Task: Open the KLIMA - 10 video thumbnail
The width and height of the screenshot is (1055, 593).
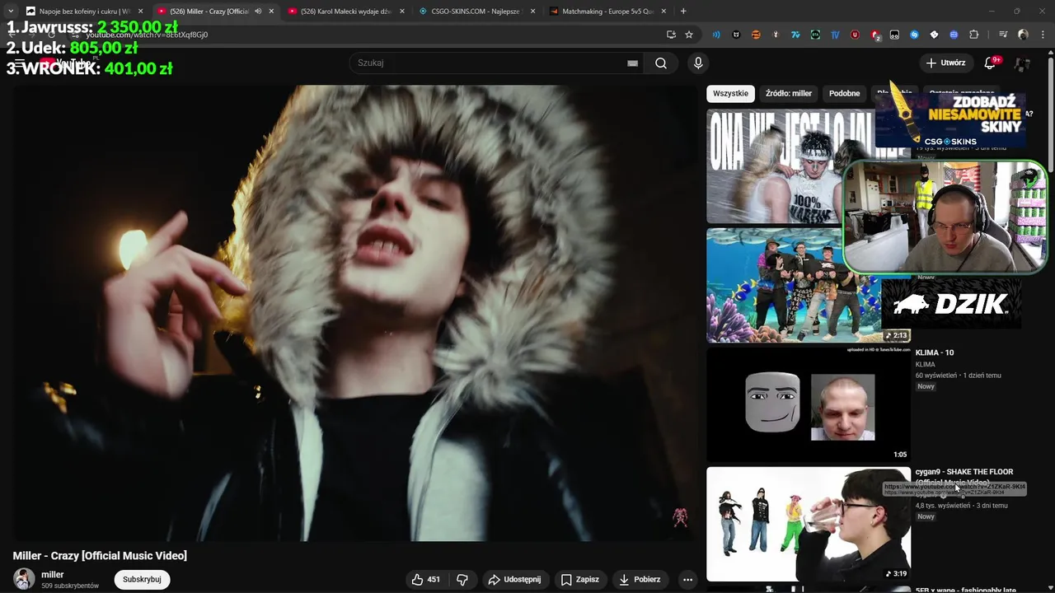Action: [x=809, y=404]
